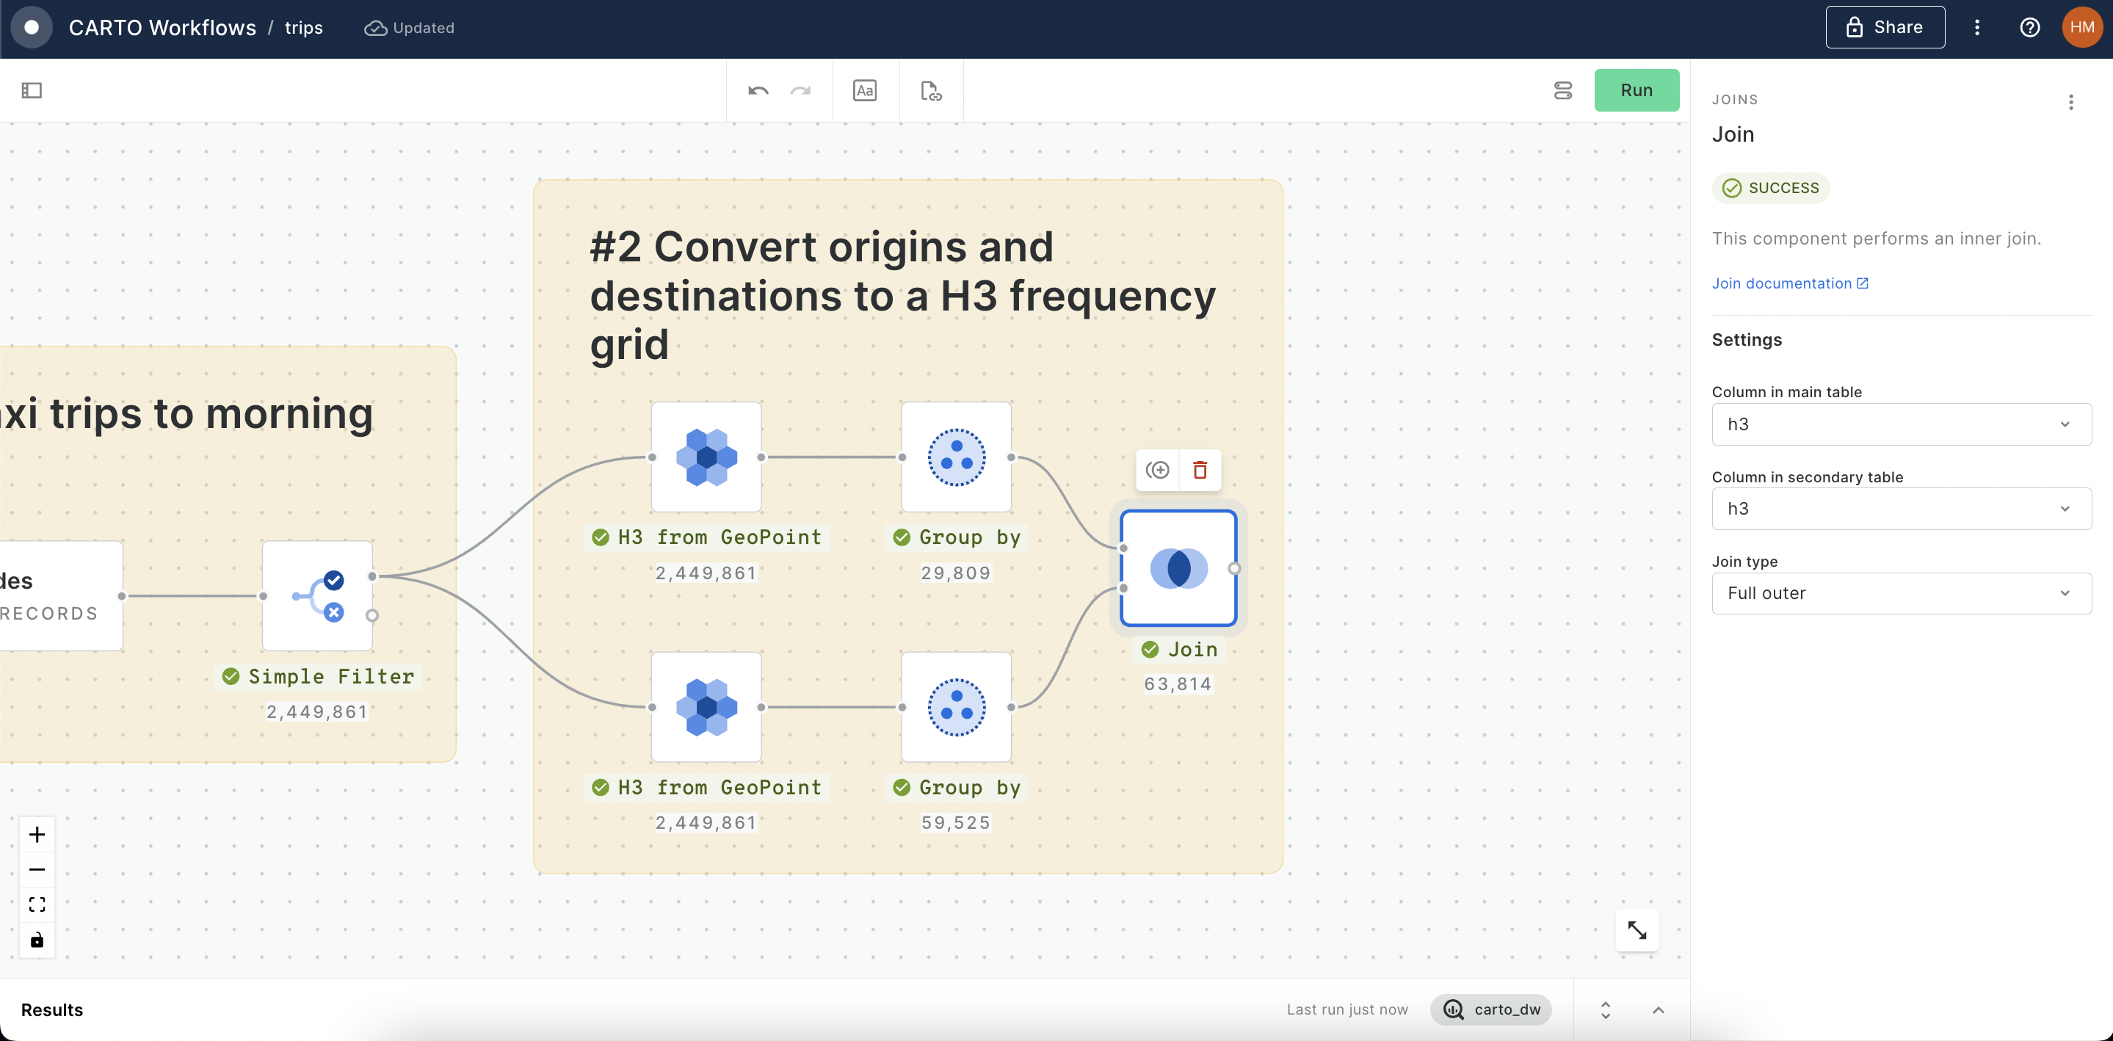Add a text note annotation
Viewport: 2113px width, 1041px height.
tap(865, 90)
